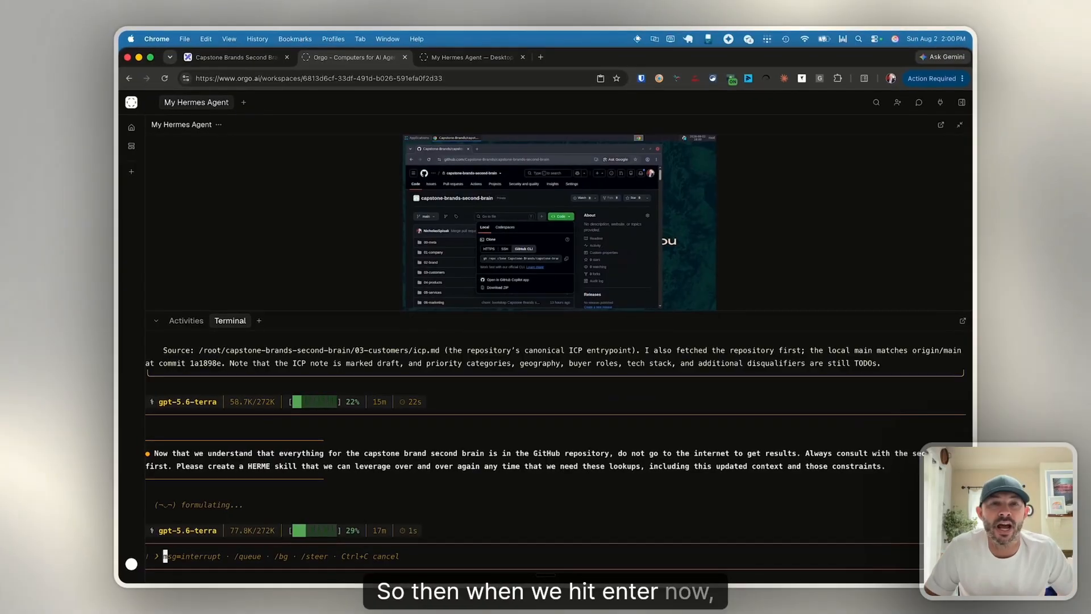The height and width of the screenshot is (614, 1091).
Task: Collapse the fullscreen desktop view
Action: click(960, 125)
